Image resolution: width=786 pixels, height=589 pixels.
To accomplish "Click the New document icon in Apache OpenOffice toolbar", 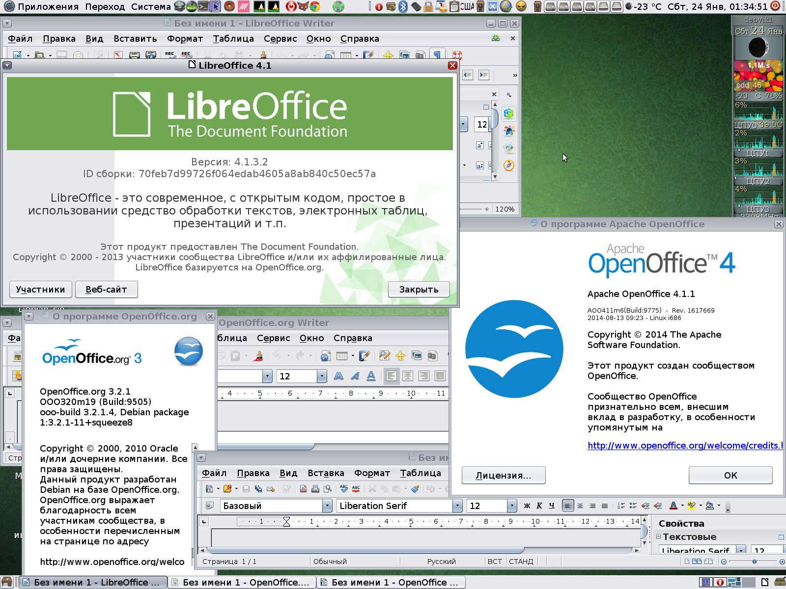I will [x=210, y=489].
